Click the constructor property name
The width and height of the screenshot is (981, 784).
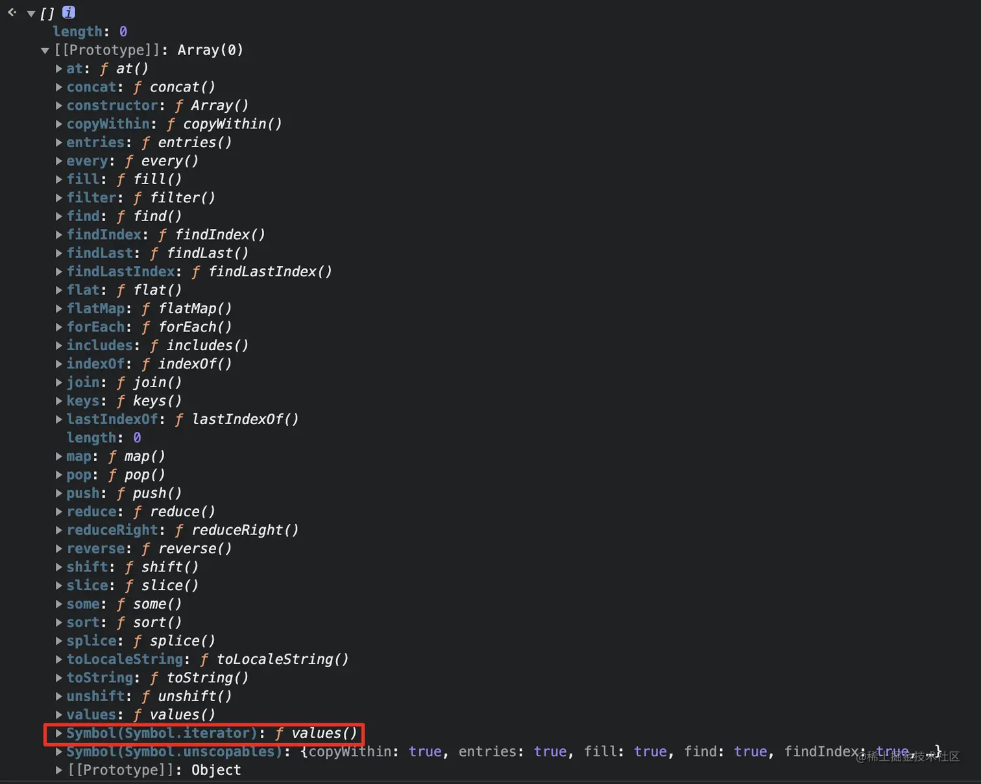pyautogui.click(x=112, y=105)
